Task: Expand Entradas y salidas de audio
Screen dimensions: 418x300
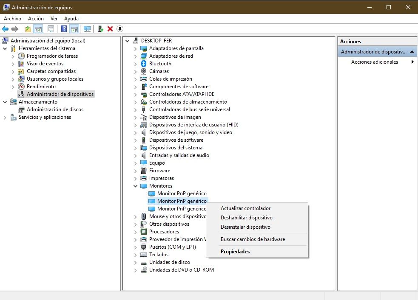Action: point(135,156)
